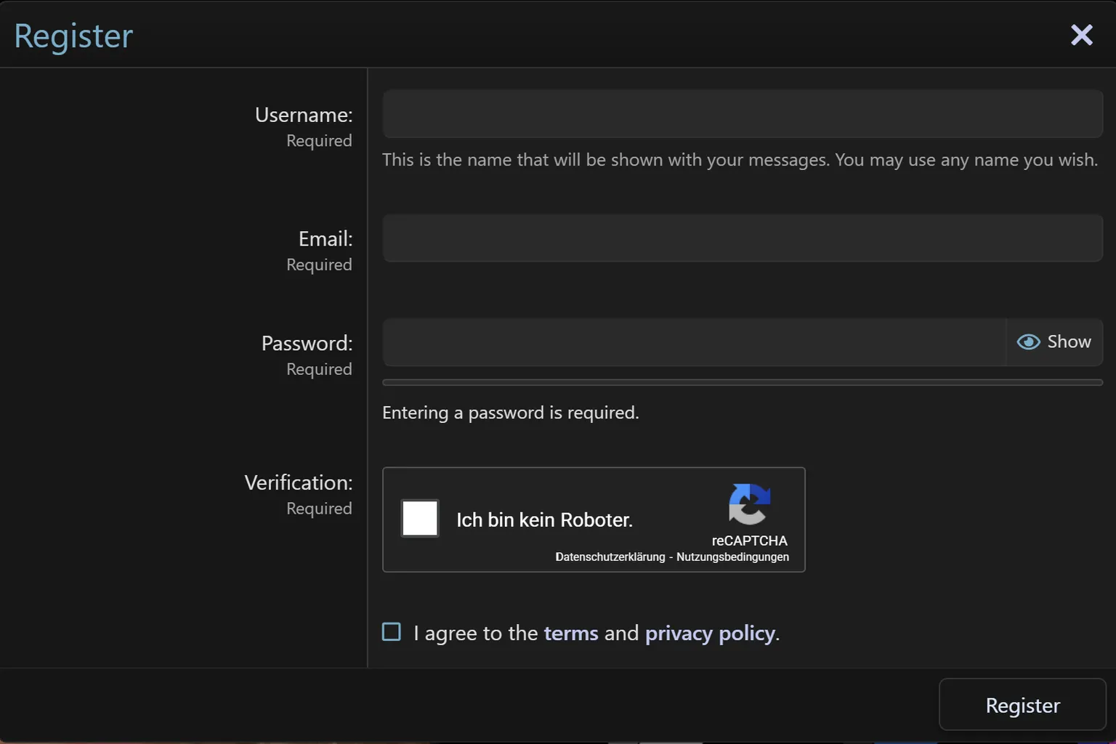The width and height of the screenshot is (1116, 744).
Task: Toggle Show password visibility
Action: point(1054,342)
